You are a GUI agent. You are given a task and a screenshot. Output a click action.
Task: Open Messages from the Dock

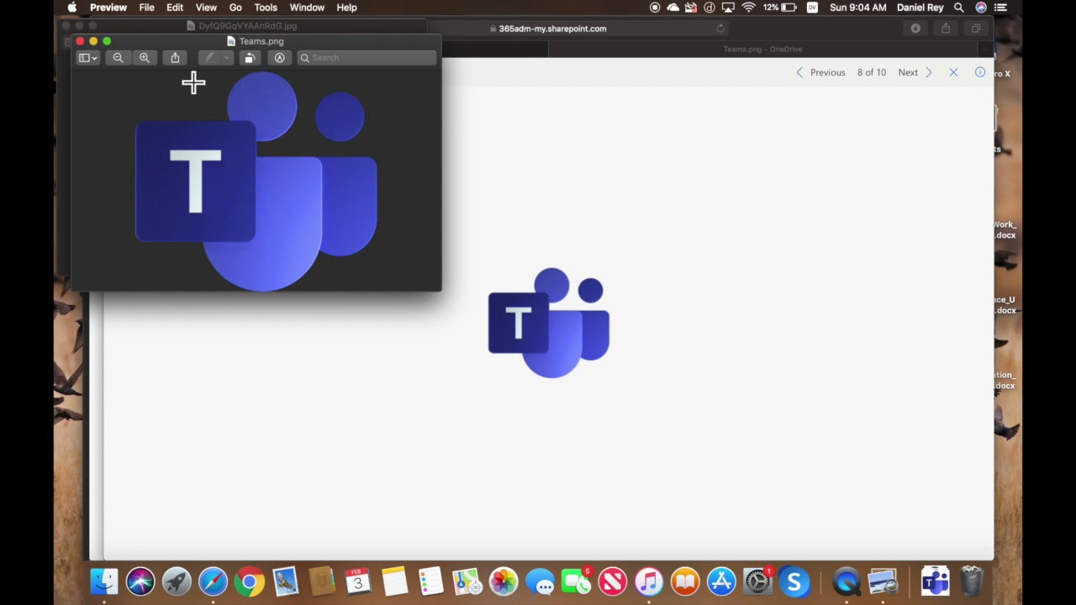point(540,581)
